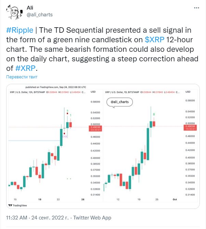Open the $XRP cashtag link

154,40
